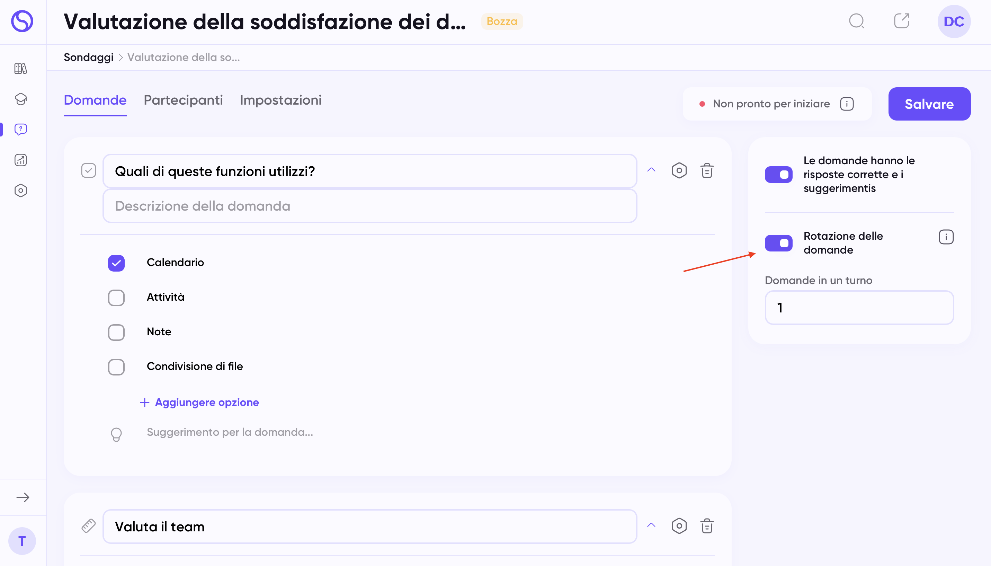Viewport: 991px width, 566px height.
Task: Toggle off correct answers and hints switch
Action: [778, 175]
